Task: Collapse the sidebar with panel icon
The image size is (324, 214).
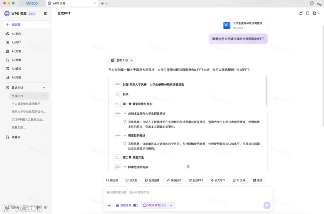Action: (46, 14)
